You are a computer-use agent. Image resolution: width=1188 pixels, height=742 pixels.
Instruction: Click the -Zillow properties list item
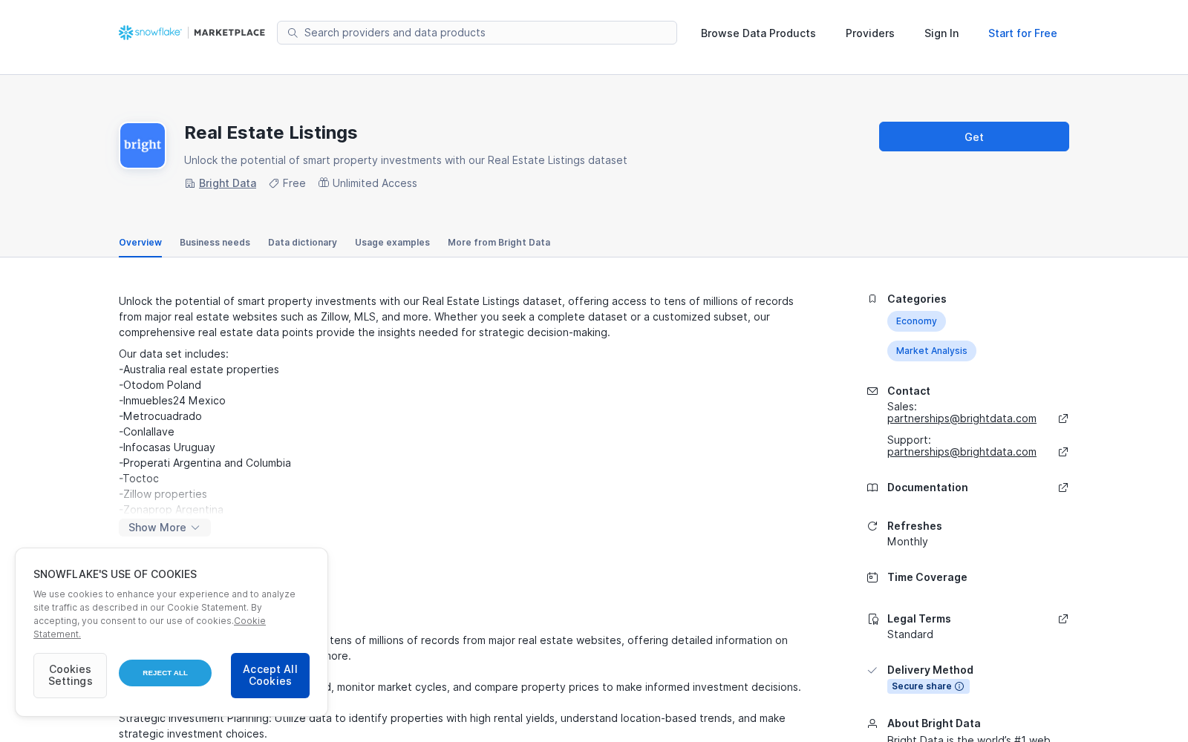click(163, 494)
